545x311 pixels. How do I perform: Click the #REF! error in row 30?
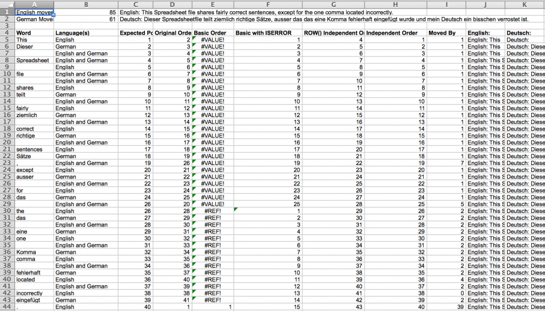213,211
